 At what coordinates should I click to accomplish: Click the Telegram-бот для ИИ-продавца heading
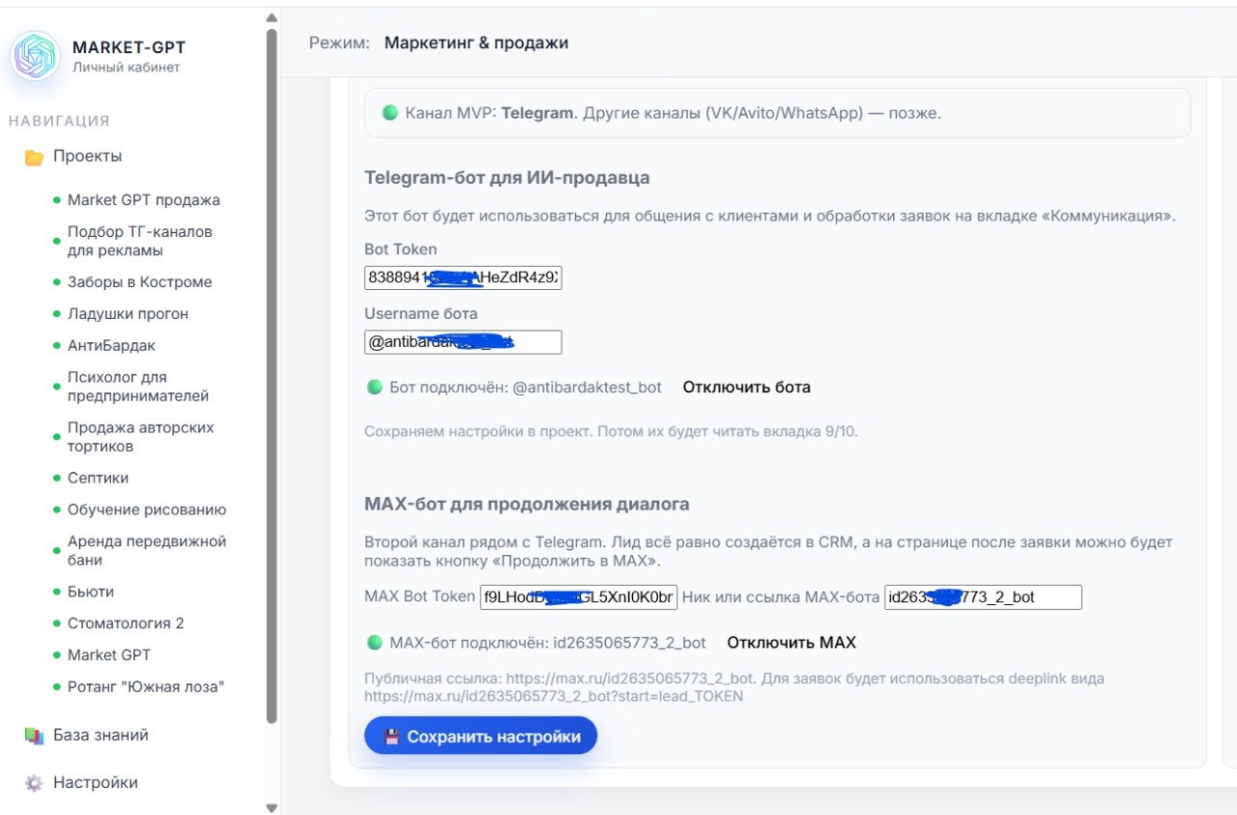(x=506, y=178)
